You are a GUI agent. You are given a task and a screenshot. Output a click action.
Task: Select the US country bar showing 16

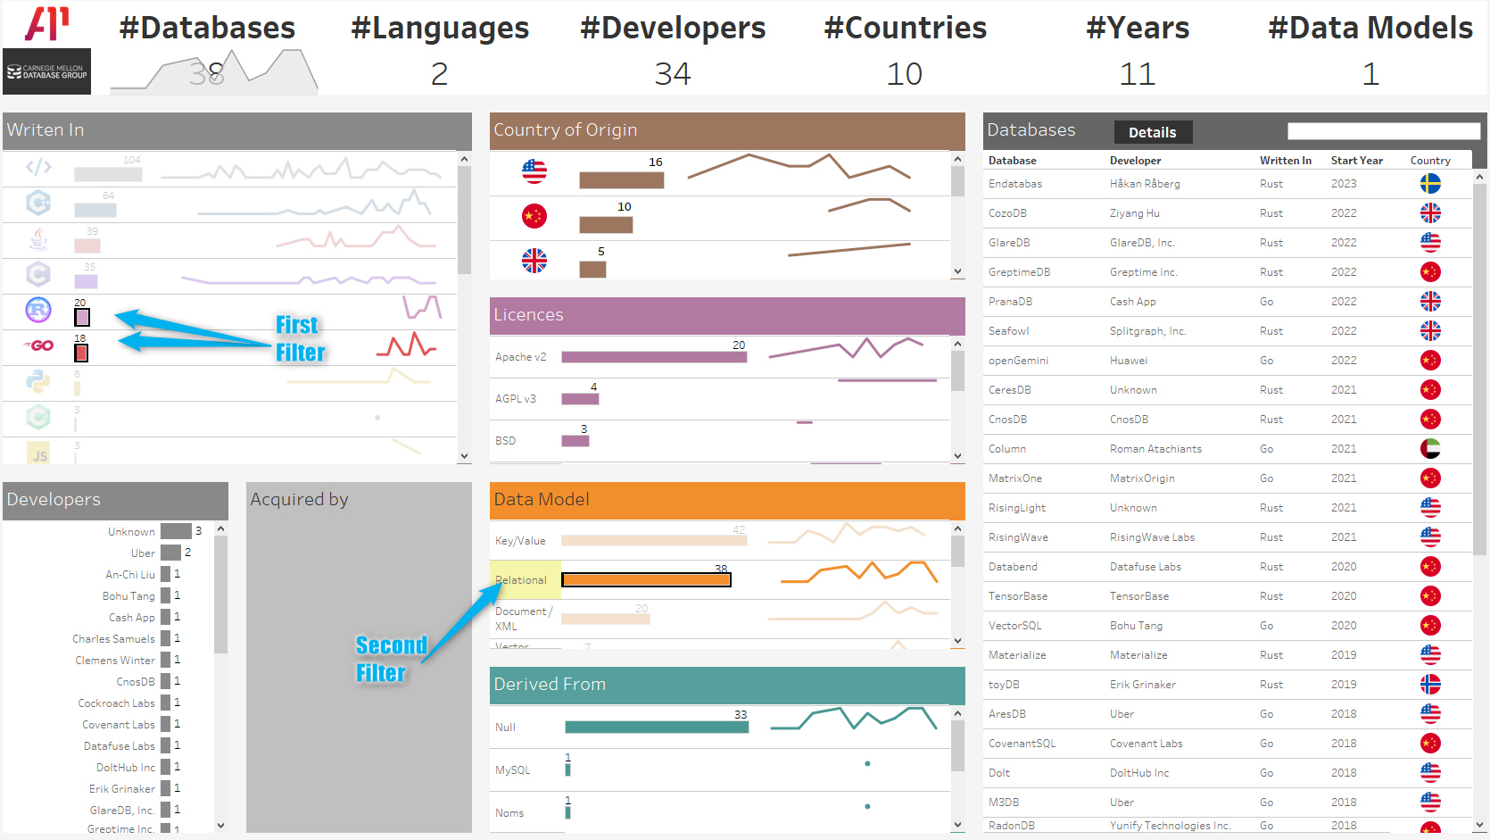pos(622,179)
